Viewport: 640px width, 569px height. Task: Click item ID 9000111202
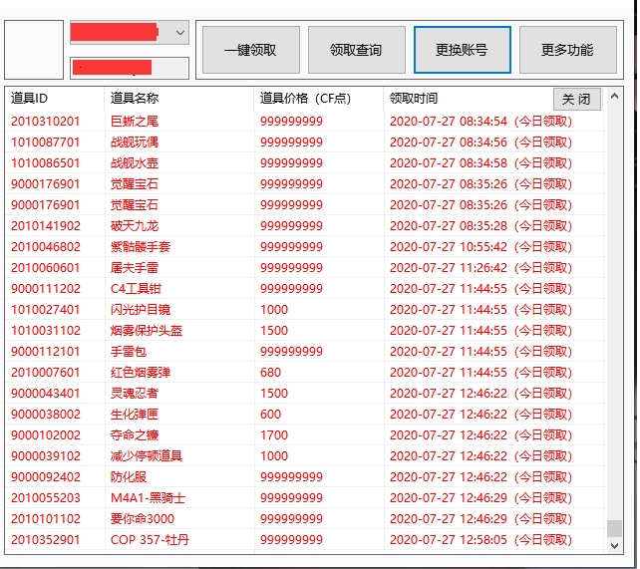46,289
